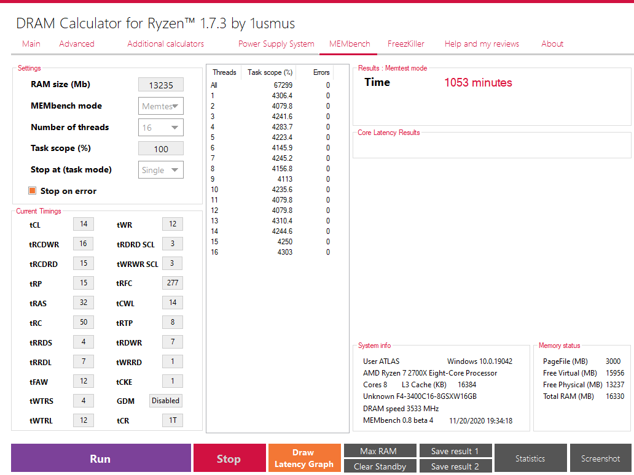The image size is (634, 475).
Task: Click the tRRDL value field
Action: (84, 361)
